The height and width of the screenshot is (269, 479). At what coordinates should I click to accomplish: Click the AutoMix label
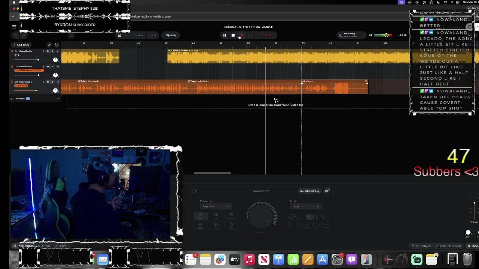coord(20,99)
